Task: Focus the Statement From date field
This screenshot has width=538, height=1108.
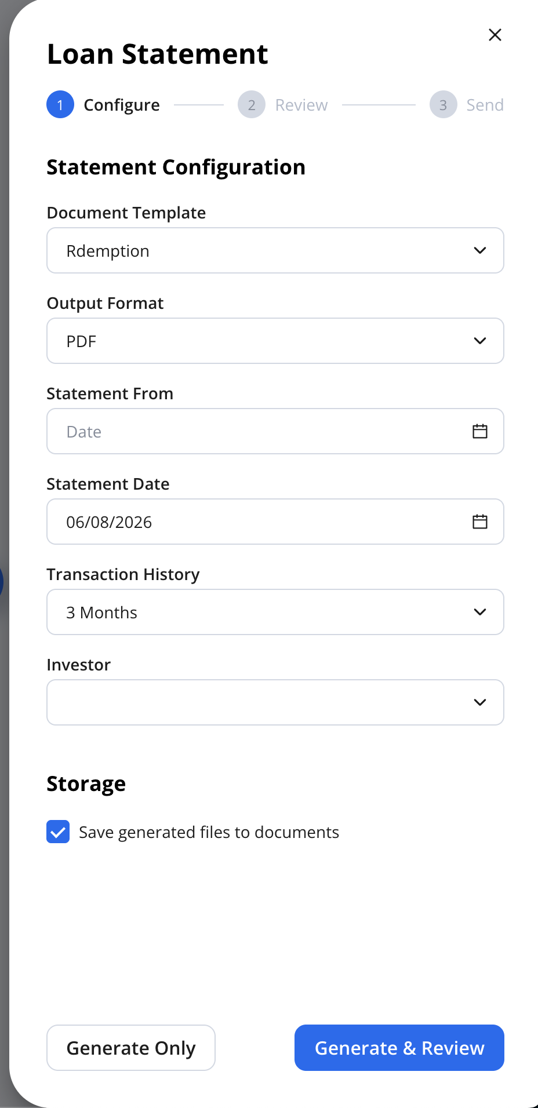Action: click(275, 431)
